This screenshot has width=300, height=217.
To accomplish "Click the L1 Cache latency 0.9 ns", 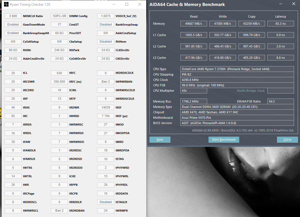I will [x=281, y=35].
